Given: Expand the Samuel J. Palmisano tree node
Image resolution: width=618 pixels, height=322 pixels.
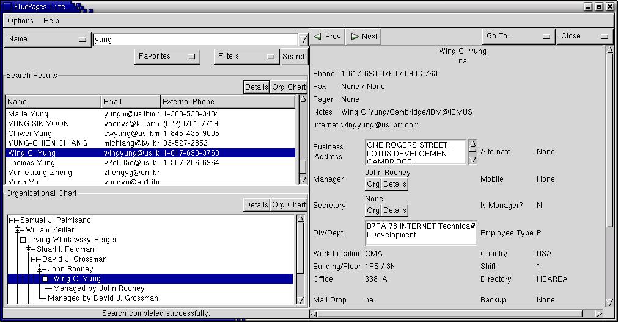Looking at the screenshot, I should [x=12, y=220].
